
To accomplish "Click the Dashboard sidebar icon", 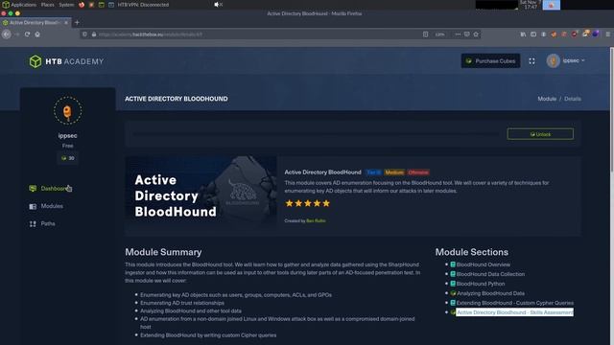I will tap(33, 189).
